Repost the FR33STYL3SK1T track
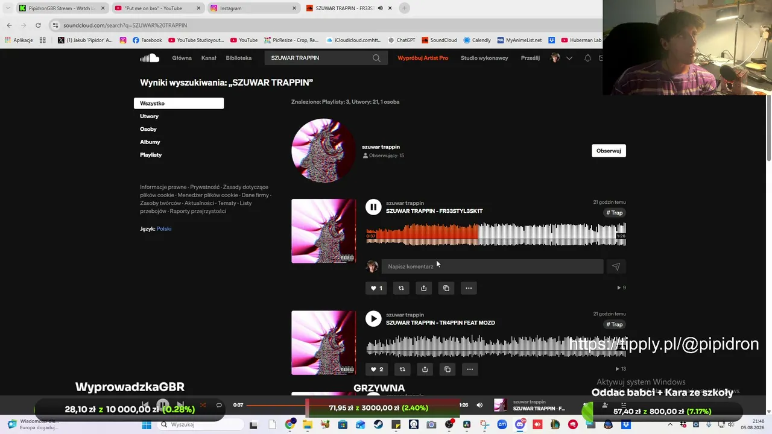The image size is (772, 434). click(x=401, y=288)
